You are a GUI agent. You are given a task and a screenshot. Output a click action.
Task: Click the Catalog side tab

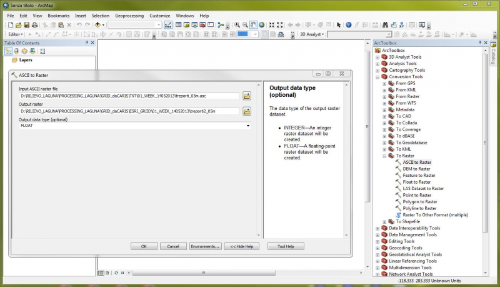pyautogui.click(x=494, y=53)
